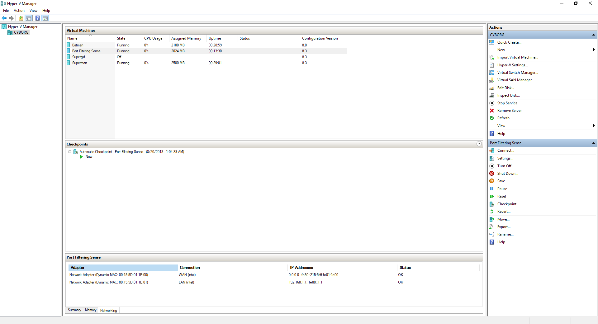The width and height of the screenshot is (598, 324).
Task: Click the green Refresh icon
Action: click(492, 118)
